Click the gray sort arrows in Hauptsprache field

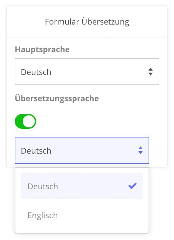point(151,72)
